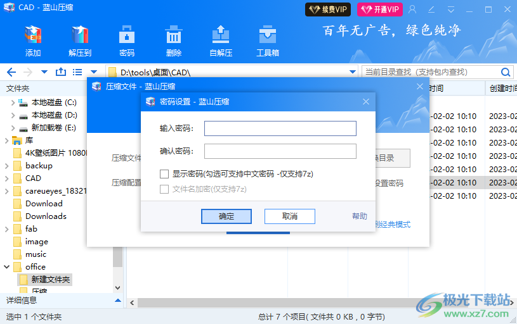Screen dimensions: 517x324
Task: Go back with the left arrow
Action: click(11, 72)
